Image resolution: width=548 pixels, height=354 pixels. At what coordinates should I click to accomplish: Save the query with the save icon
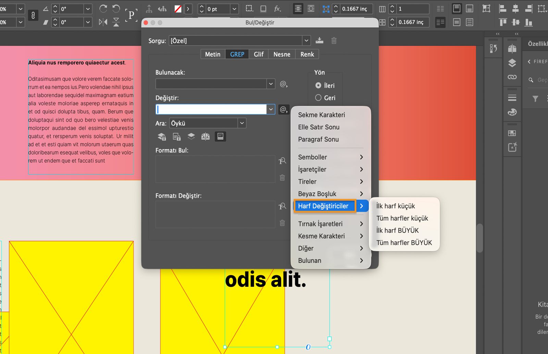320,40
